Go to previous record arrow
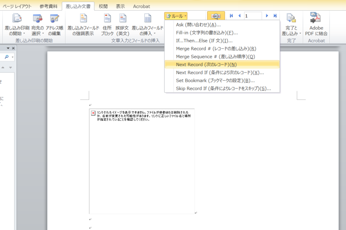Viewport: 346px width, 230px height. click(x=240, y=16)
